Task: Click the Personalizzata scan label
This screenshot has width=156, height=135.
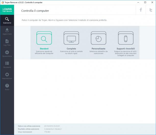Action: tap(98, 49)
